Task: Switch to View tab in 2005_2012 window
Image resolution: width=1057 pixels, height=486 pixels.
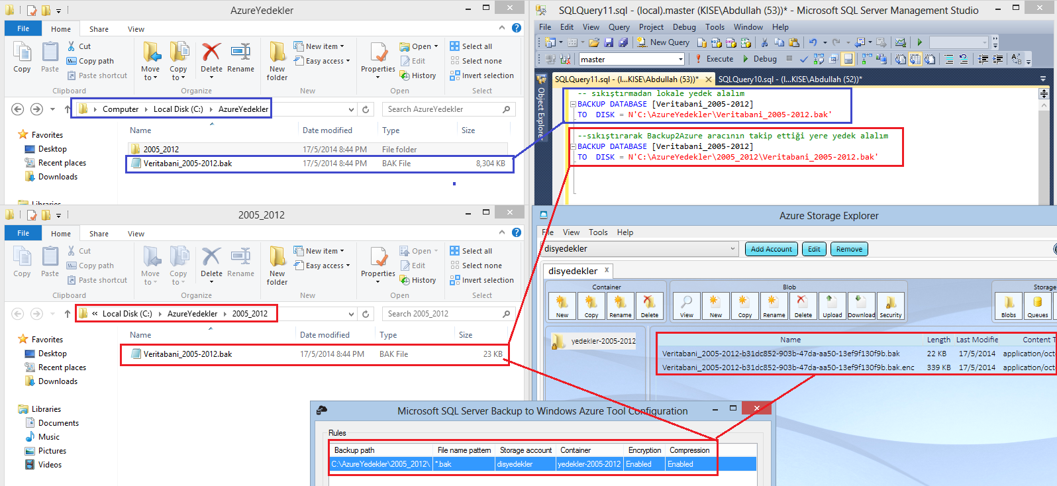Action: (x=136, y=234)
